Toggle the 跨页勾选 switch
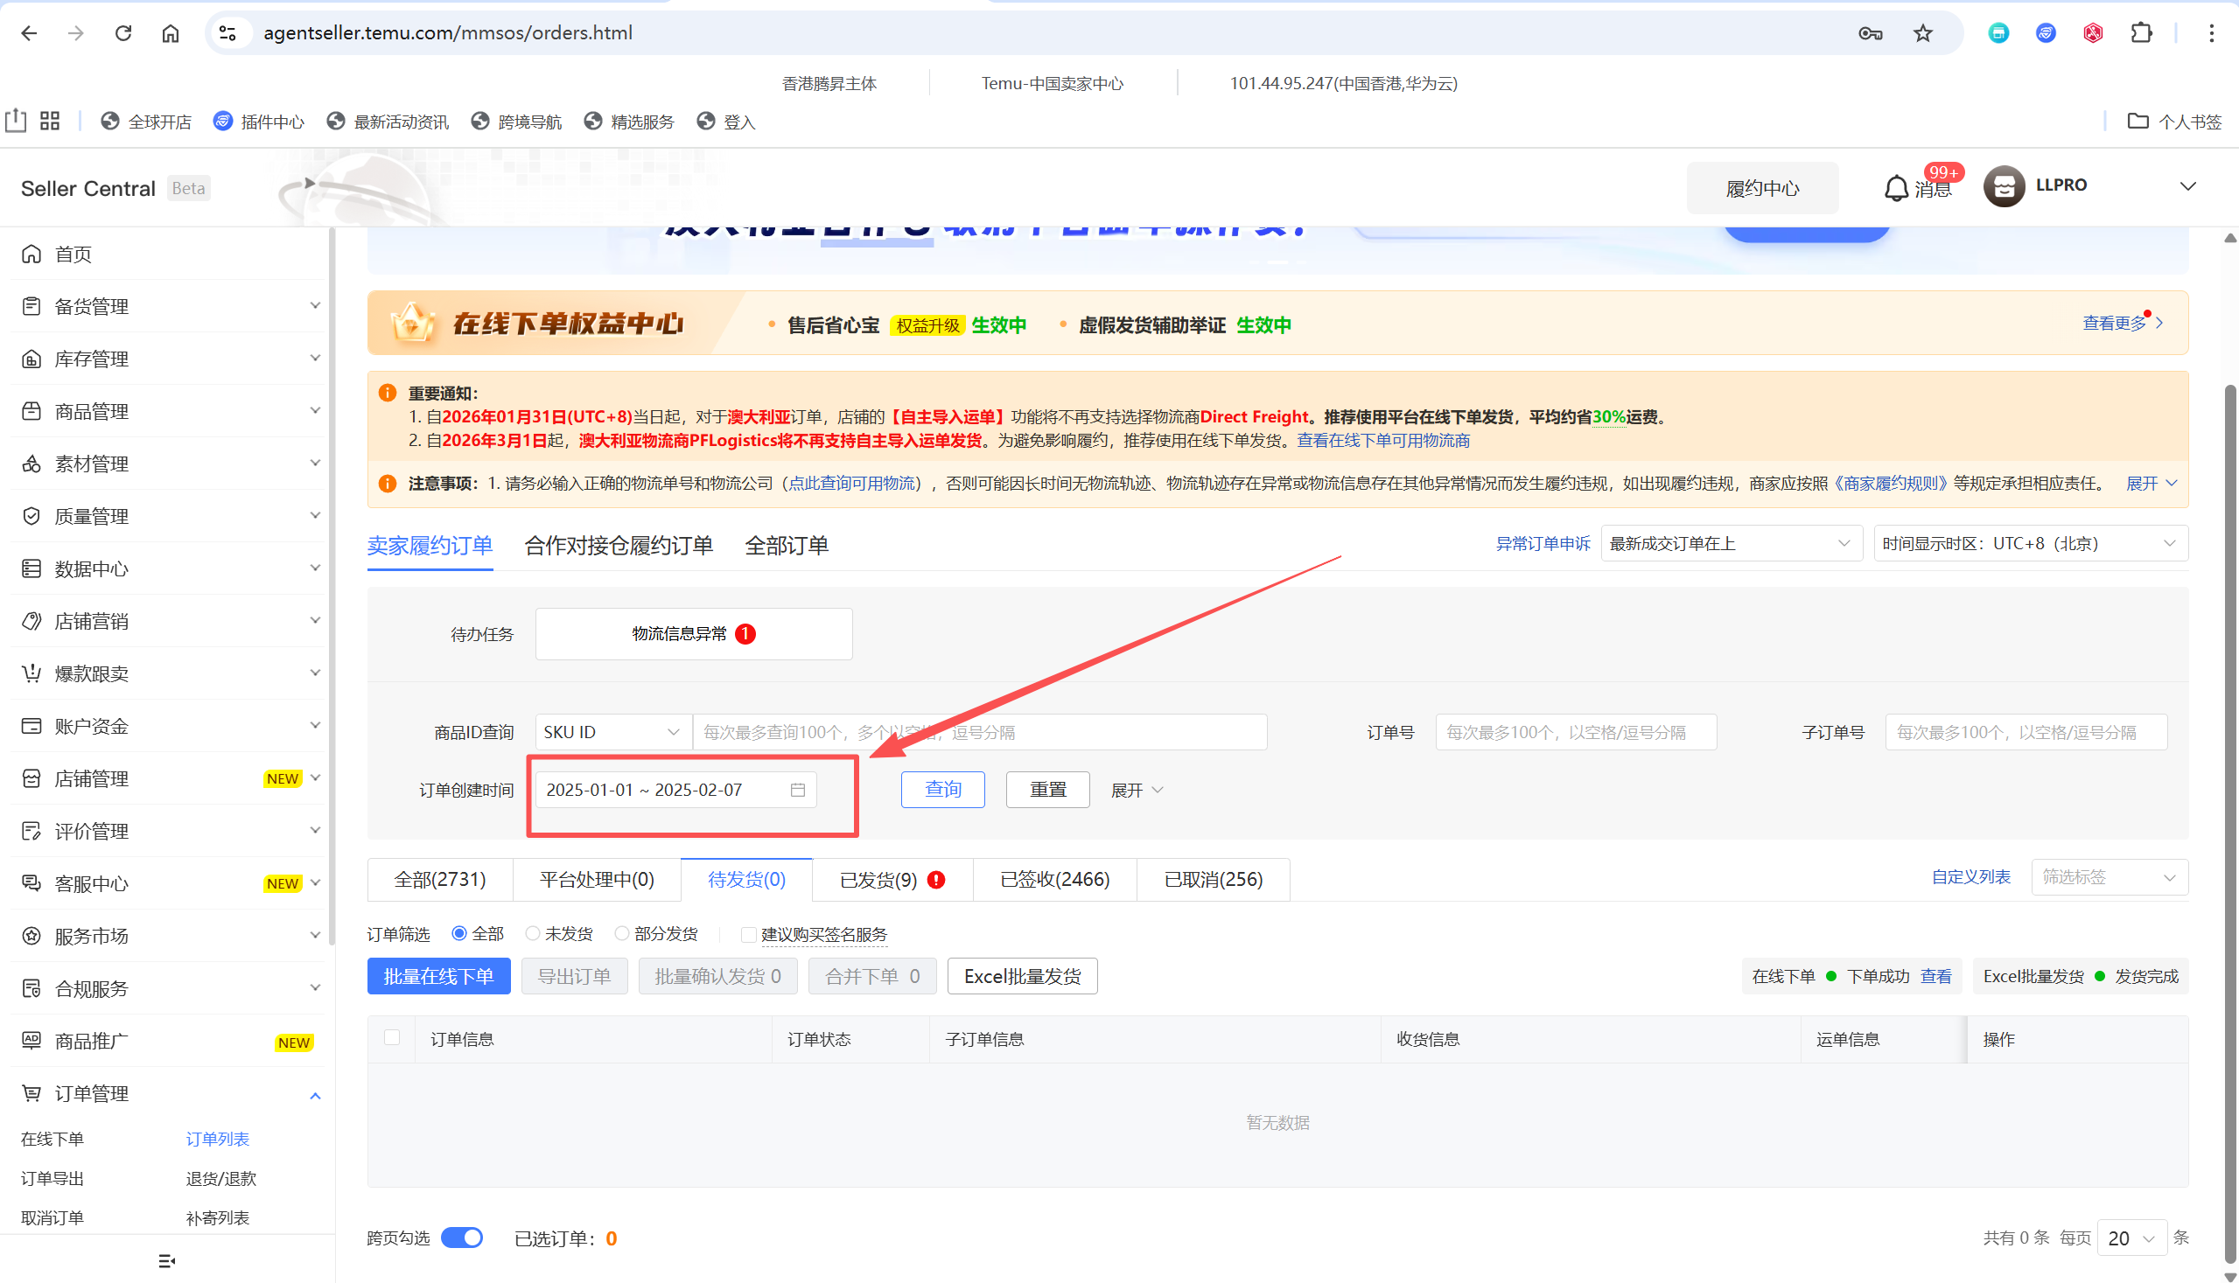Viewport: 2239px width, 1283px height. (462, 1238)
